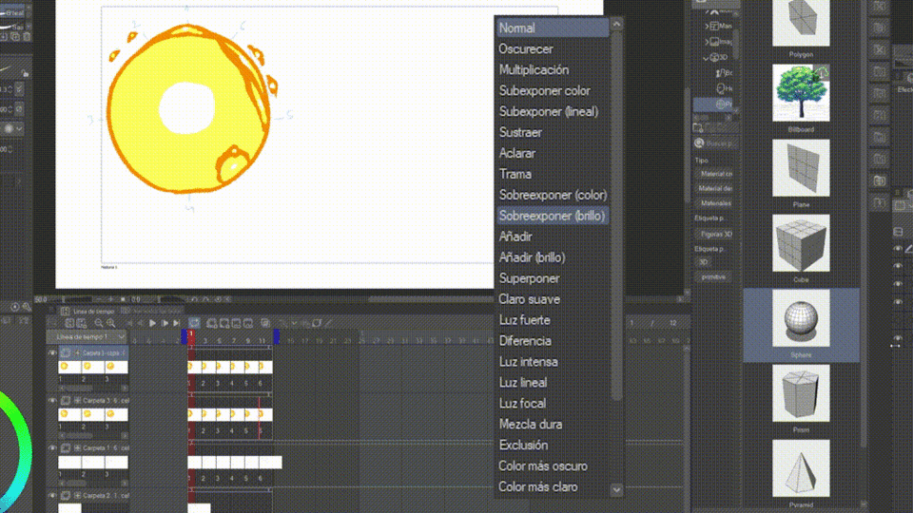Click folder icon below the material tree

pyautogui.click(x=698, y=128)
